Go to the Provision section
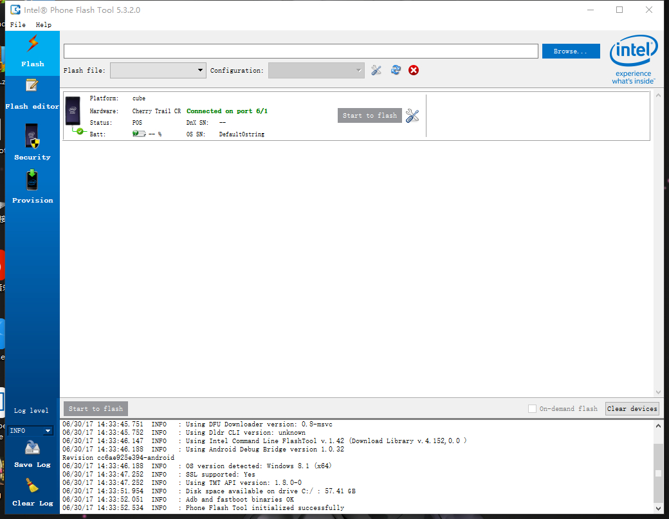 pyautogui.click(x=32, y=187)
